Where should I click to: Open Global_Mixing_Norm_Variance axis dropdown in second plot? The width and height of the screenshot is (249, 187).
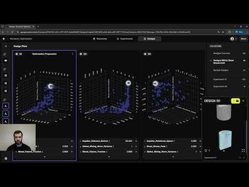(x=98, y=146)
